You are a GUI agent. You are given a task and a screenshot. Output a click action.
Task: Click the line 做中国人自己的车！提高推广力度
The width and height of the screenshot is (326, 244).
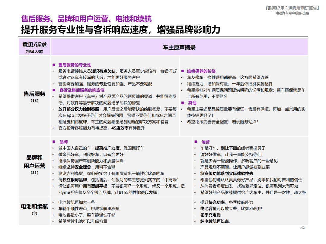[x=101, y=148]
